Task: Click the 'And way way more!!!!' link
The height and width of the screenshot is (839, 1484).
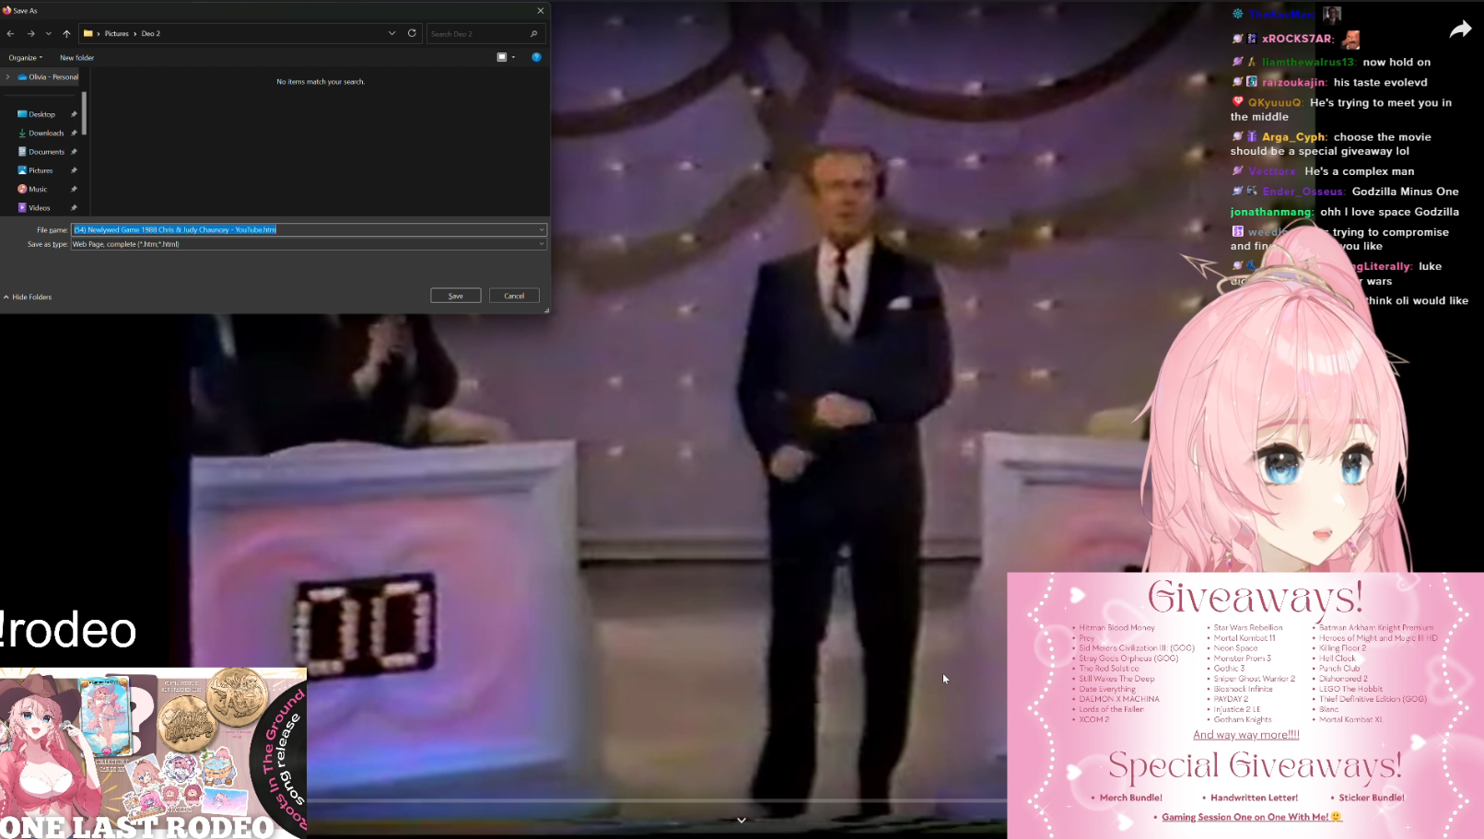Action: tap(1246, 735)
